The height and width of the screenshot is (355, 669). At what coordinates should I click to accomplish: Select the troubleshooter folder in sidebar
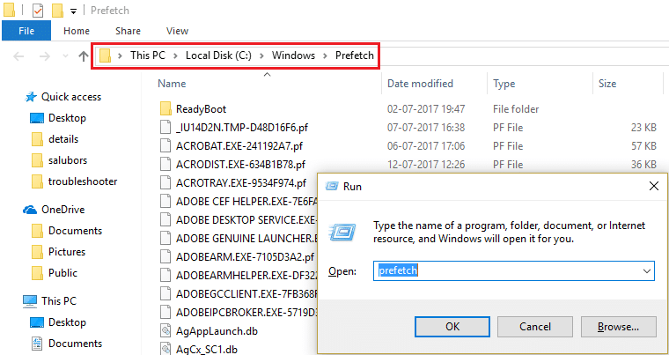coord(83,181)
